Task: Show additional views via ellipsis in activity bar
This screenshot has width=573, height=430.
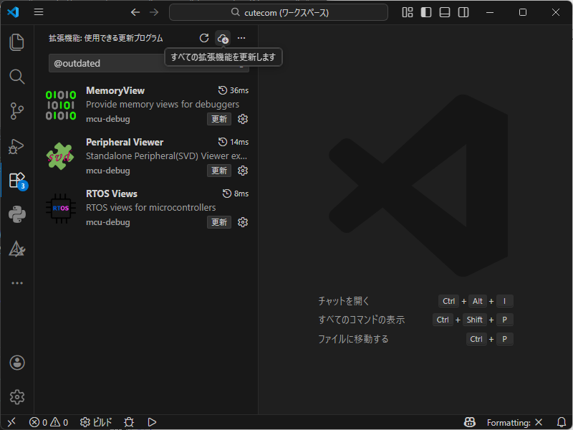Action: coord(16,283)
